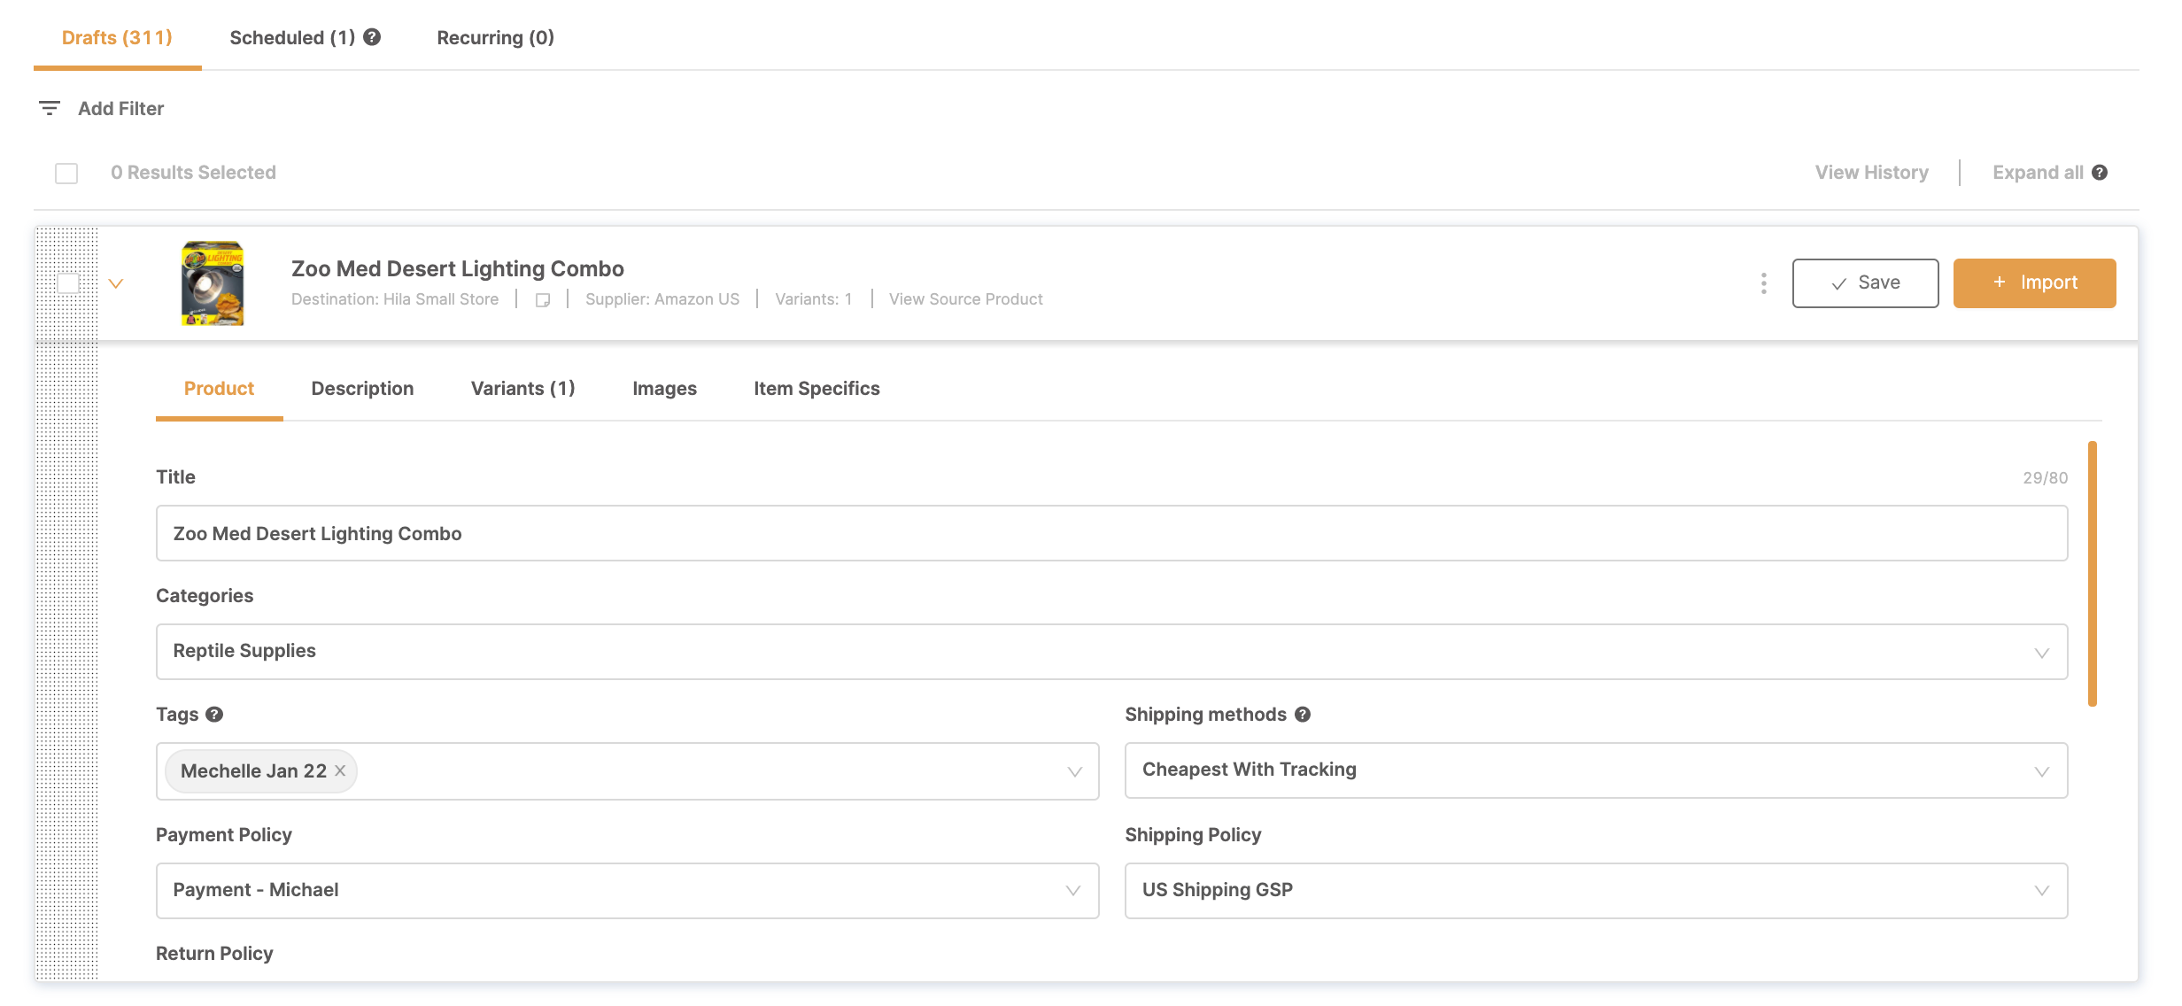Screen dimensions: 2182x1006
Task: Open the Images tab
Action: pos(664,389)
